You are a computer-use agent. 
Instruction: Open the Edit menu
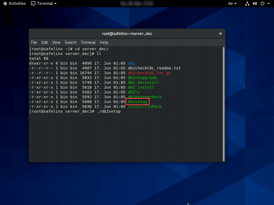[x=45, y=42]
